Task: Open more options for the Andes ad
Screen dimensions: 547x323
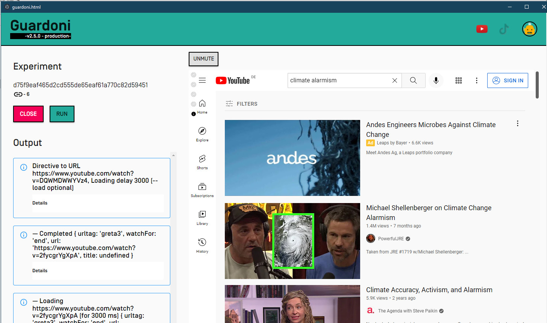Action: click(x=518, y=124)
